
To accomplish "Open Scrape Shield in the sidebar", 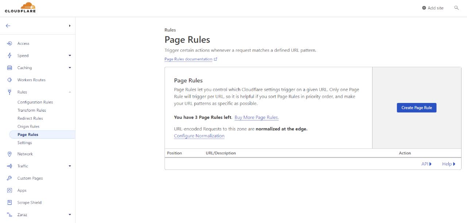I will point(30,203).
